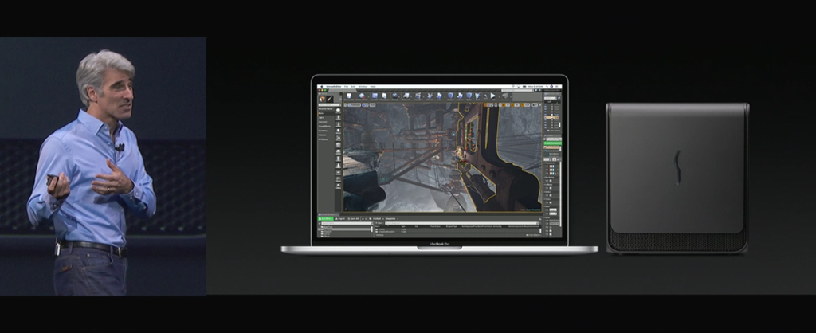Open Cinematics toolbar button
The width and height of the screenshot is (816, 333).
tap(418, 96)
